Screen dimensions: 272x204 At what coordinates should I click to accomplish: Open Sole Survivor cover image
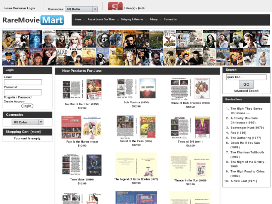click(136, 89)
